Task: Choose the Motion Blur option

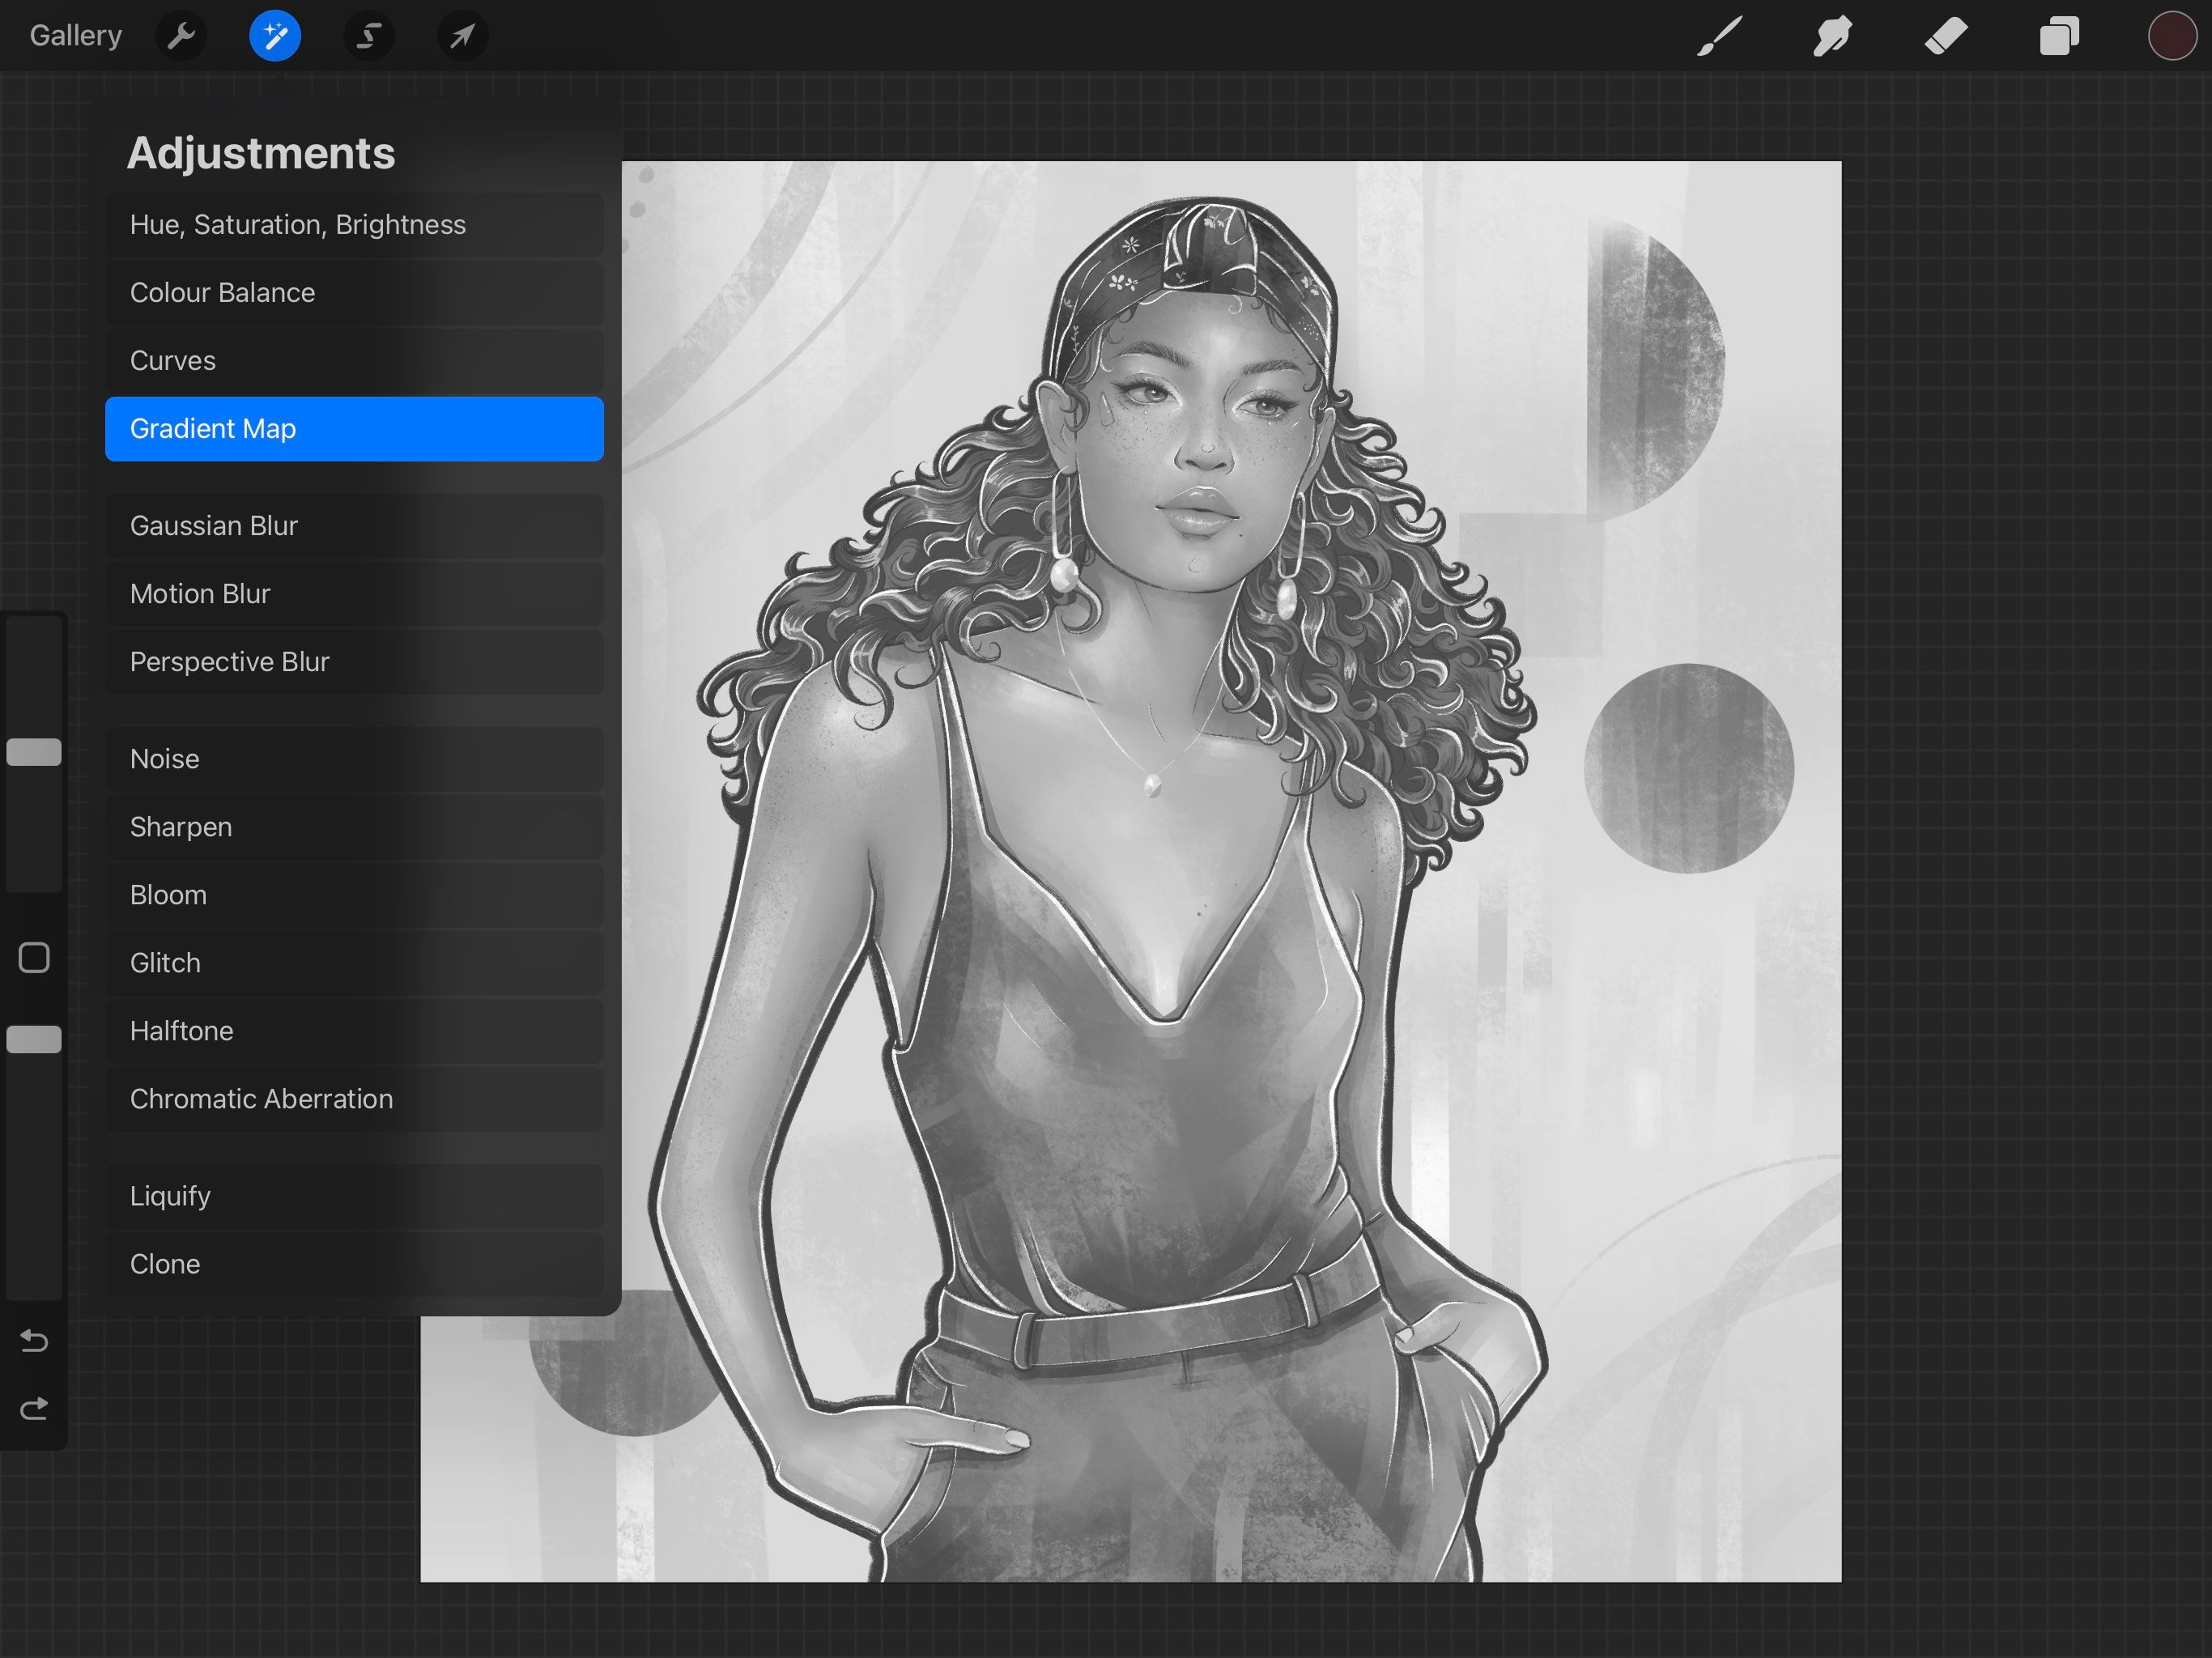Action: tap(354, 593)
